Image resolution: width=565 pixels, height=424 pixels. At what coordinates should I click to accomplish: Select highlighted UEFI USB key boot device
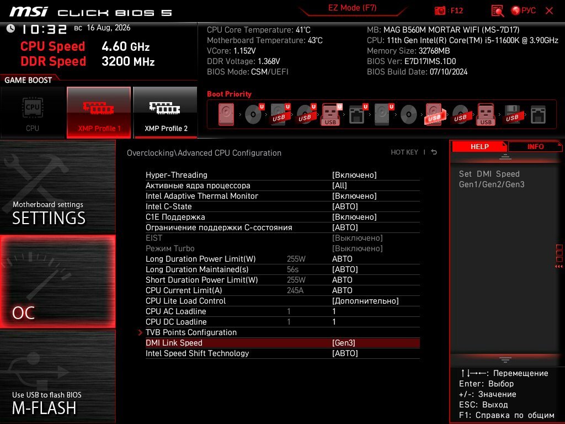[x=331, y=115]
